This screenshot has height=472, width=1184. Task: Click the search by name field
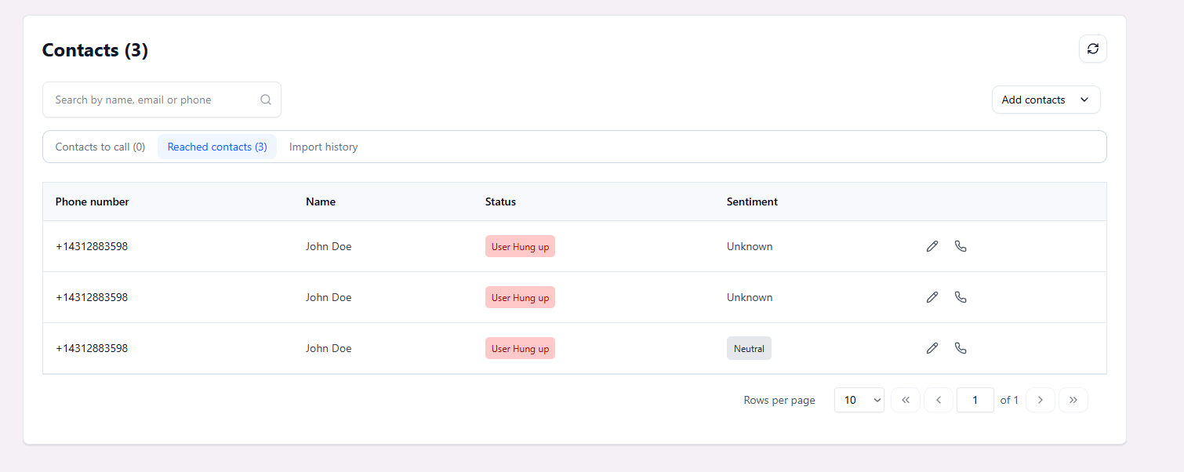point(162,100)
